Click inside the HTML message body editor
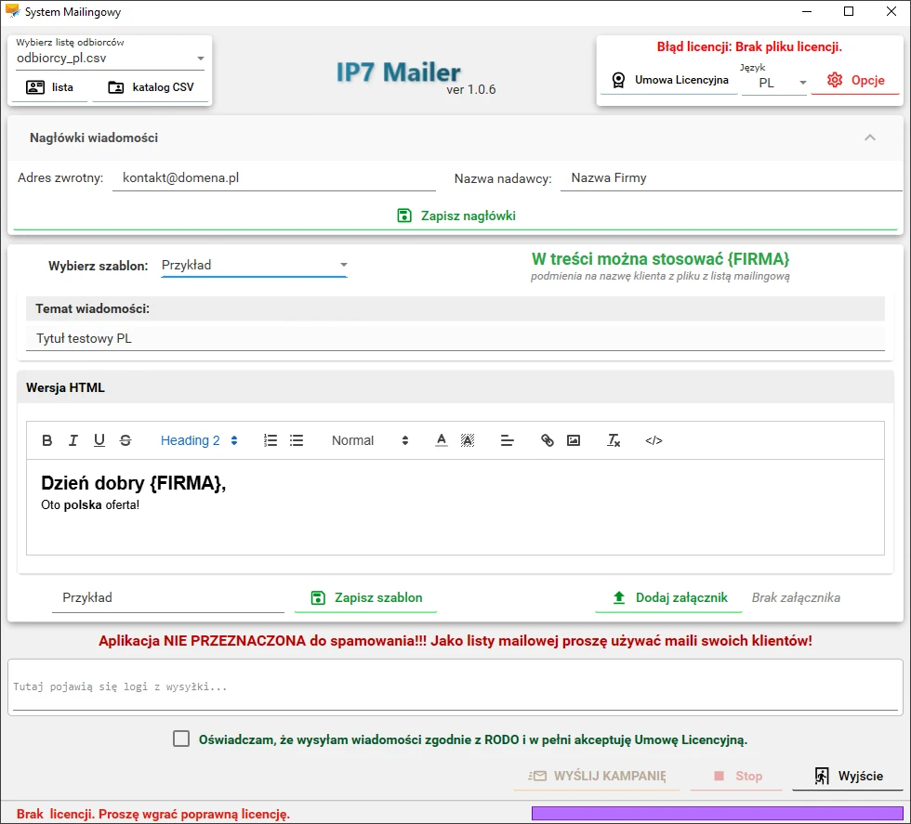Viewport: 911px width, 824px height. (455, 507)
